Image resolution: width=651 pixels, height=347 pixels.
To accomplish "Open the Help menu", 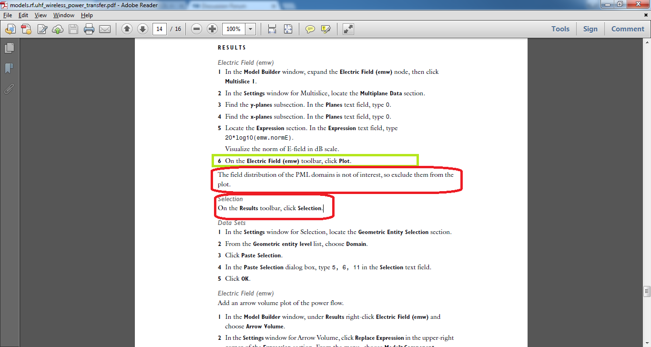I will pyautogui.click(x=87, y=15).
